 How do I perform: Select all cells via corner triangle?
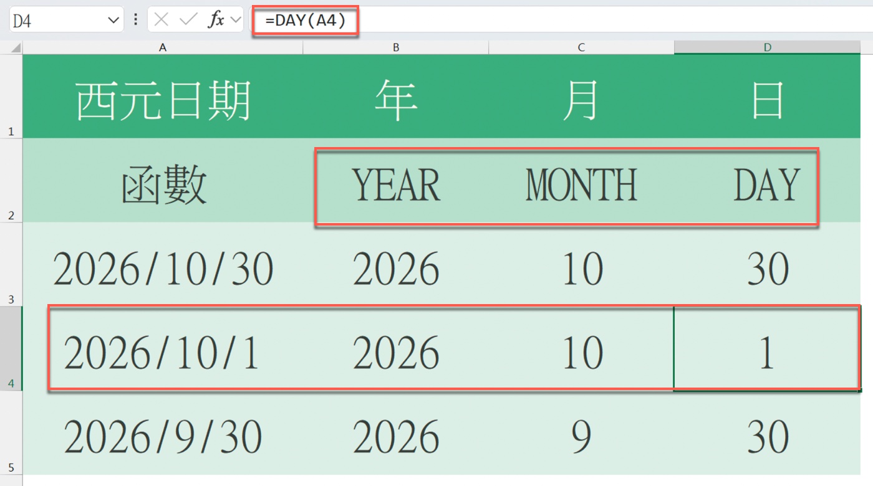pyautogui.click(x=16, y=48)
